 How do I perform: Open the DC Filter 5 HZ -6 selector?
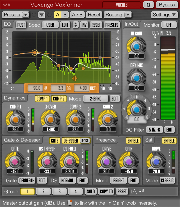154,130
